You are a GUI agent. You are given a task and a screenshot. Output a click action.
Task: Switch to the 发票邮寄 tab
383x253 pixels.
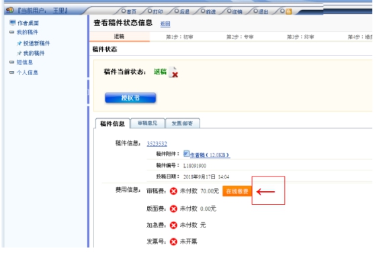(183, 123)
